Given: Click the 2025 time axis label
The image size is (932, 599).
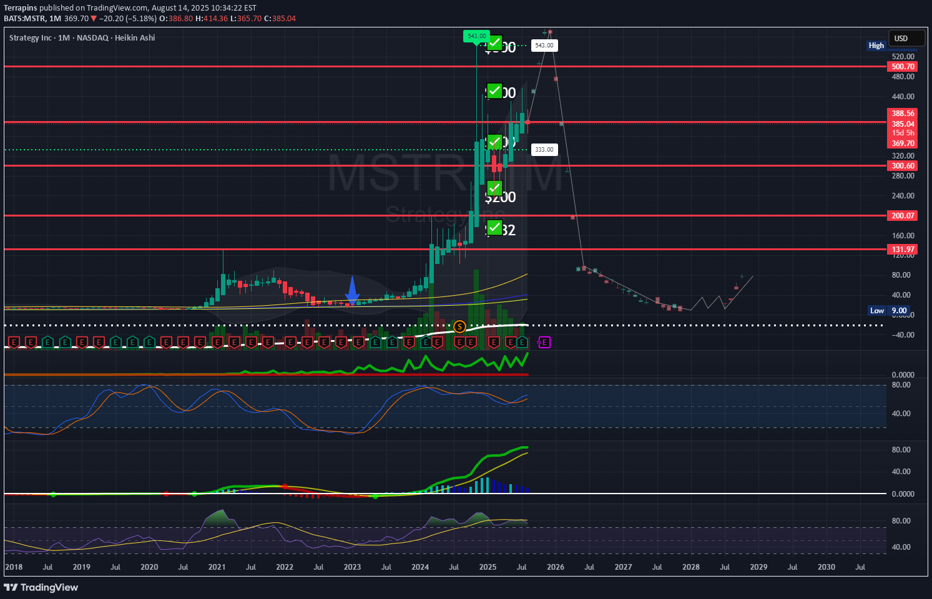Looking at the screenshot, I should [488, 567].
